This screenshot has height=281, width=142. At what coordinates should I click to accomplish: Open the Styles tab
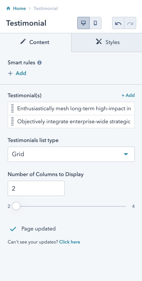[107, 42]
